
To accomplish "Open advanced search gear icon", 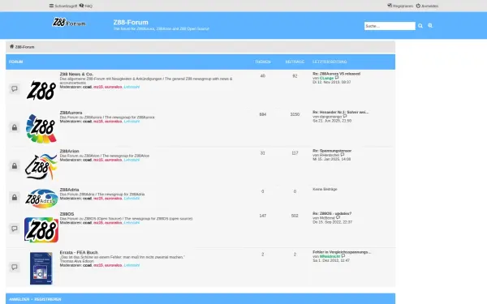I will 430,26.
